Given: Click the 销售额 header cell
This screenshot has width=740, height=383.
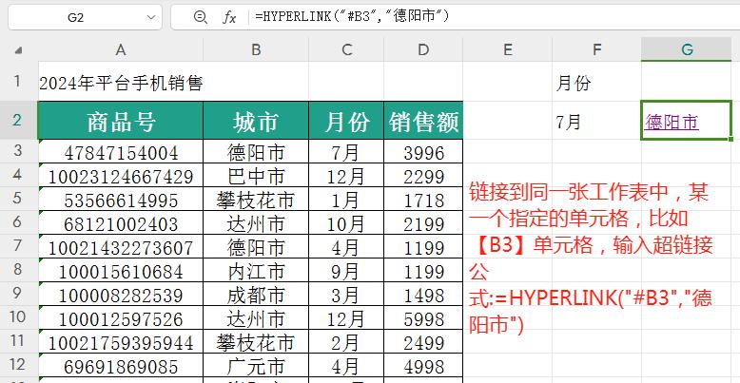Looking at the screenshot, I should click(x=423, y=121).
